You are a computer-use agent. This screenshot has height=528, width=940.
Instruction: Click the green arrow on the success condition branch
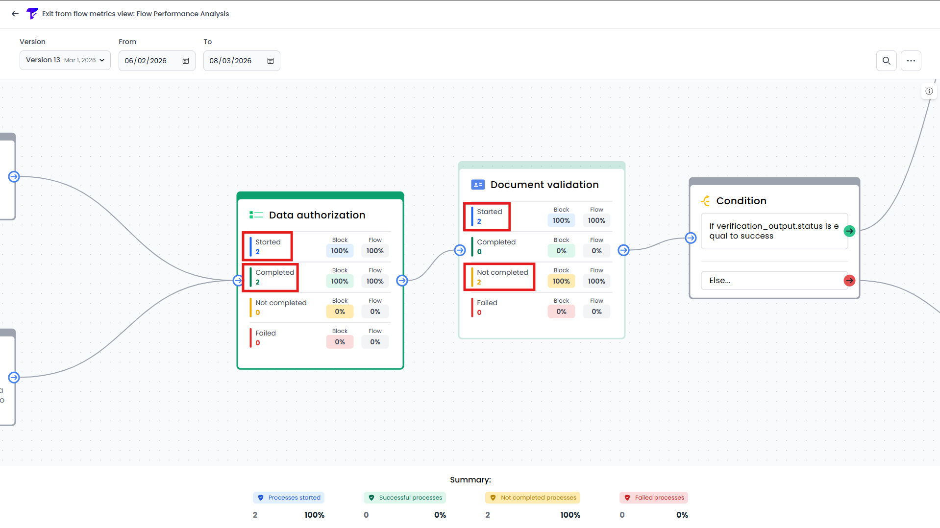click(x=850, y=231)
